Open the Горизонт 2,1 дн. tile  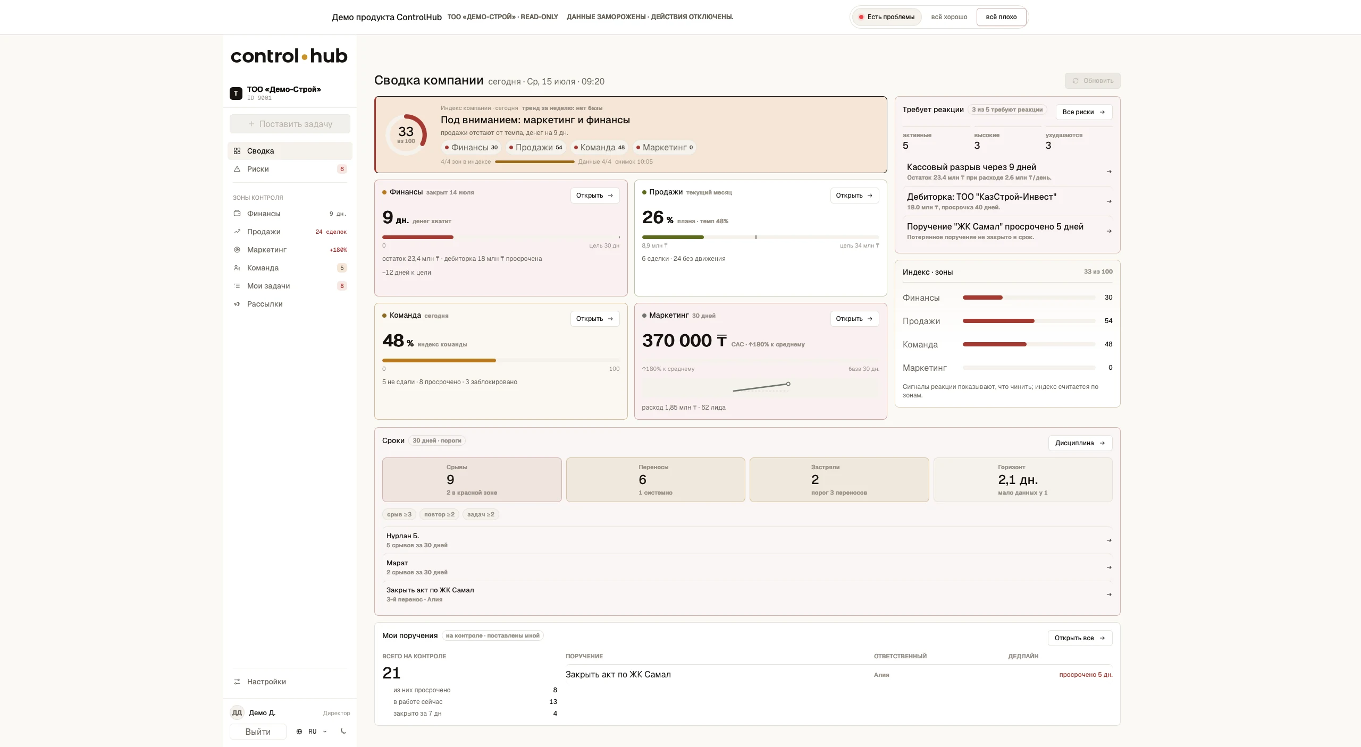[x=1023, y=480]
